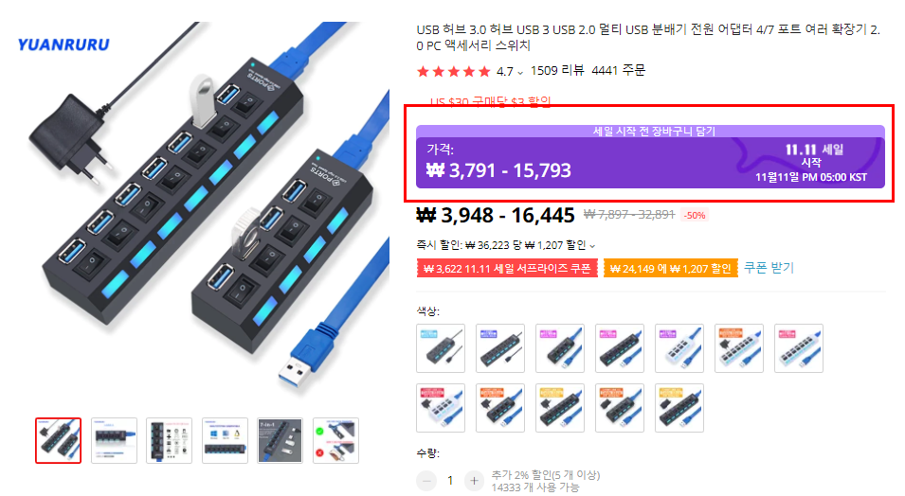
Task: Expand the 4.7 rating dropdown arrow
Action: pyautogui.click(x=520, y=73)
